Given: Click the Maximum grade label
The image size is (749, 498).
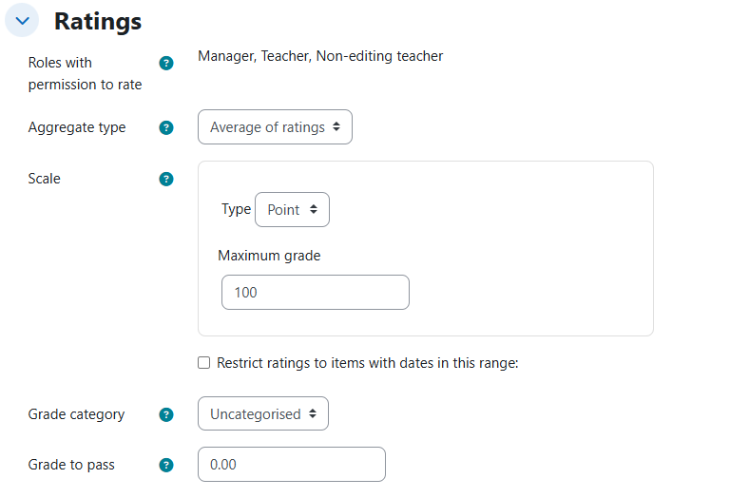Looking at the screenshot, I should (269, 256).
